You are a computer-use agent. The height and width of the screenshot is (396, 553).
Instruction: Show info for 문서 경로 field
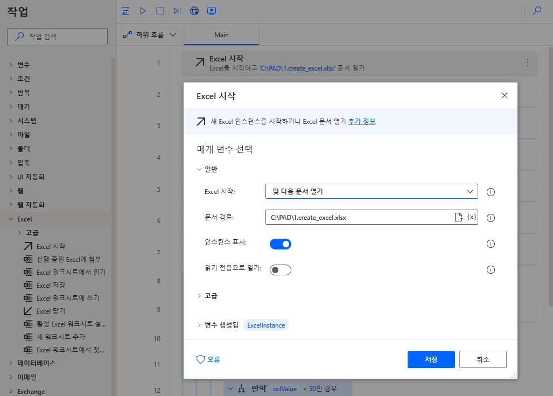pos(491,218)
